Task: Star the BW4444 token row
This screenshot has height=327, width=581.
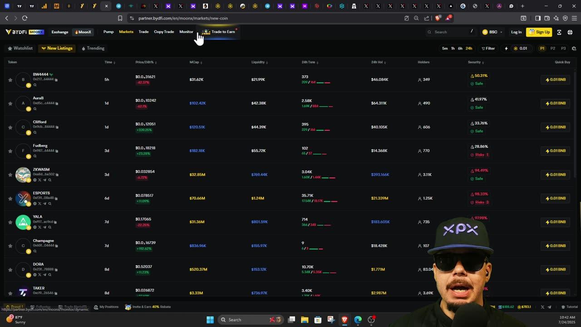Action: click(x=10, y=80)
